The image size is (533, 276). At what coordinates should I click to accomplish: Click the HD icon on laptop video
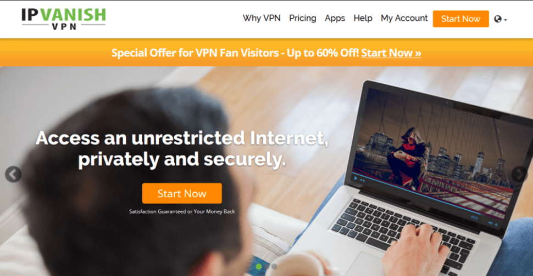(x=475, y=217)
